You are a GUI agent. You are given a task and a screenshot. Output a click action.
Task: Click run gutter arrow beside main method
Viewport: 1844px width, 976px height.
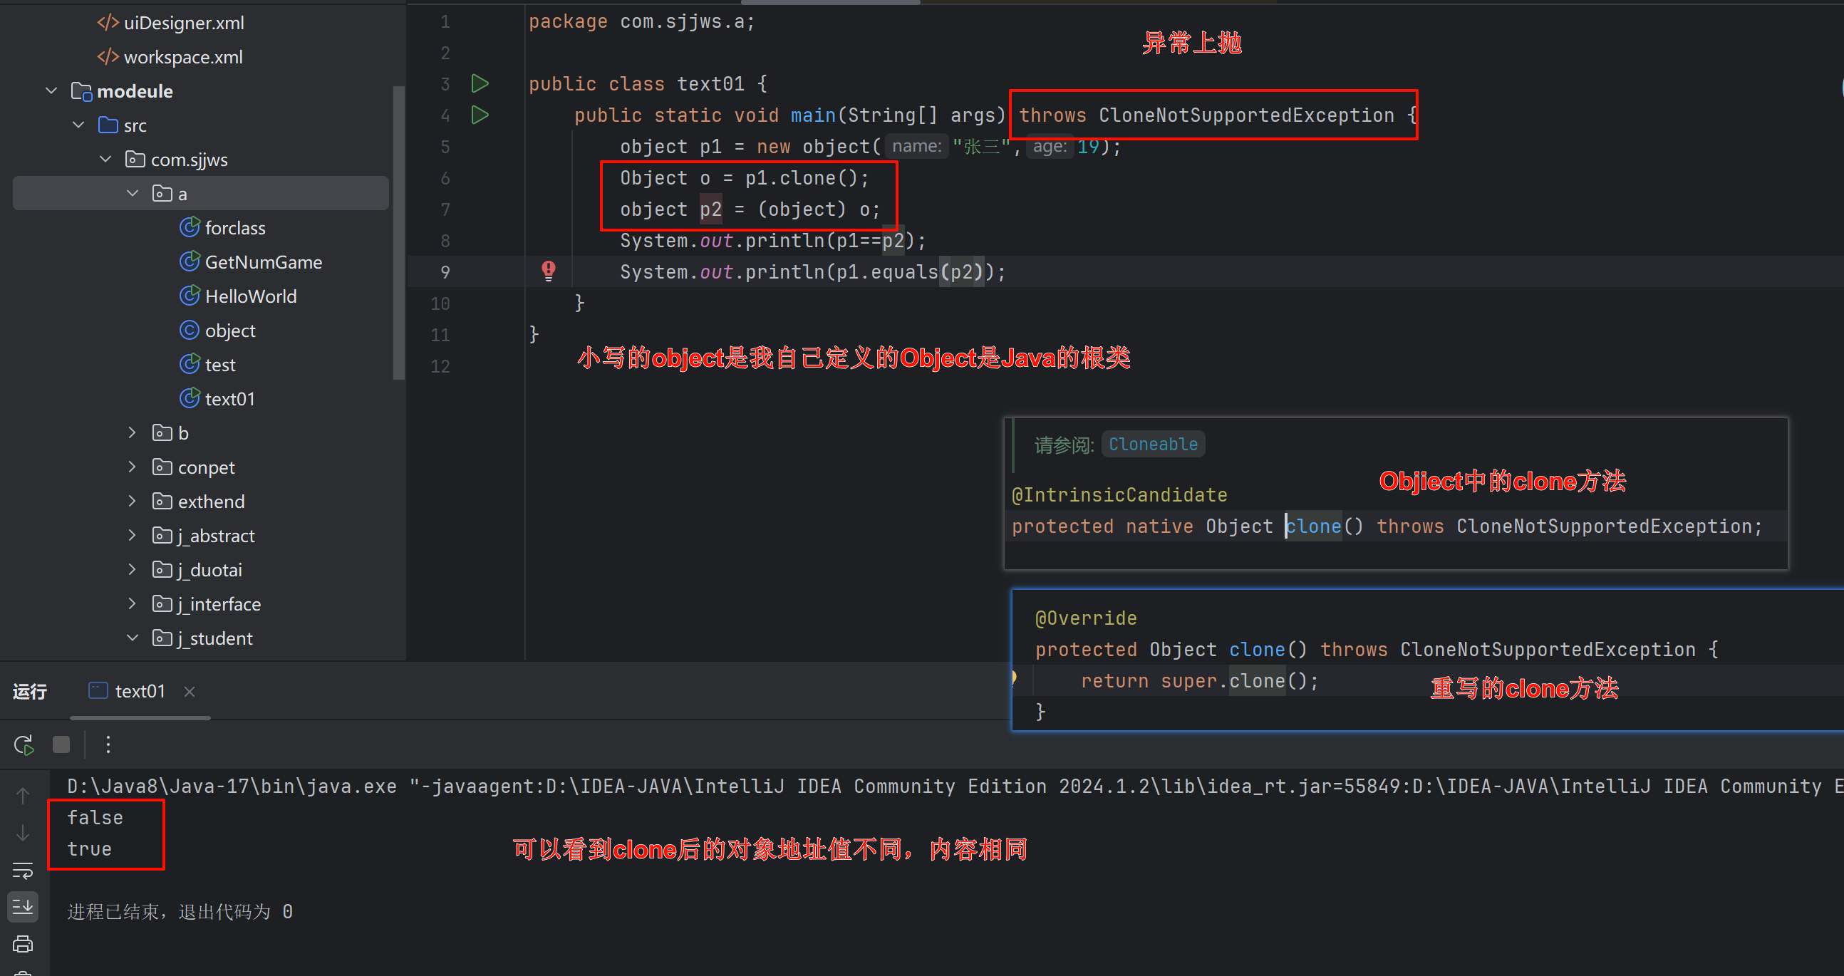click(x=480, y=115)
